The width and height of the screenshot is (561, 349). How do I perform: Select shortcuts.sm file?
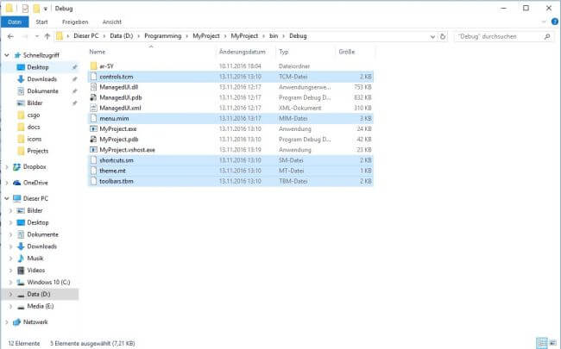click(x=230, y=160)
